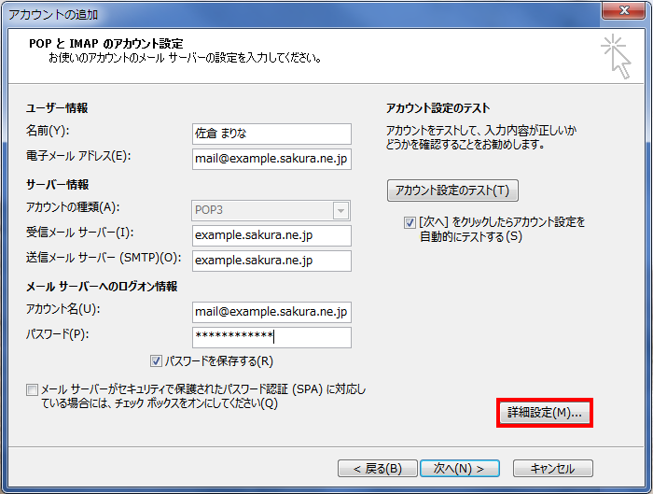Click the wizard cursor icon in header
Viewport: 653px width, 494px height.
pyautogui.click(x=616, y=54)
